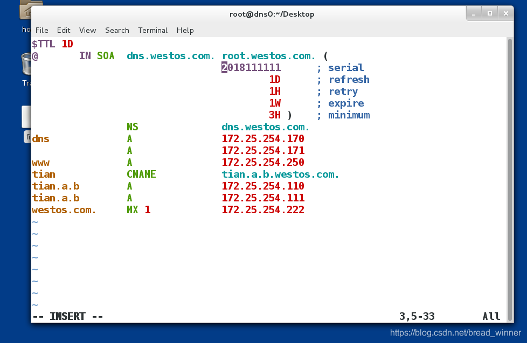Screen dimensions: 527x343
Task: Click the '; retry' comment
Action: coord(337,92)
